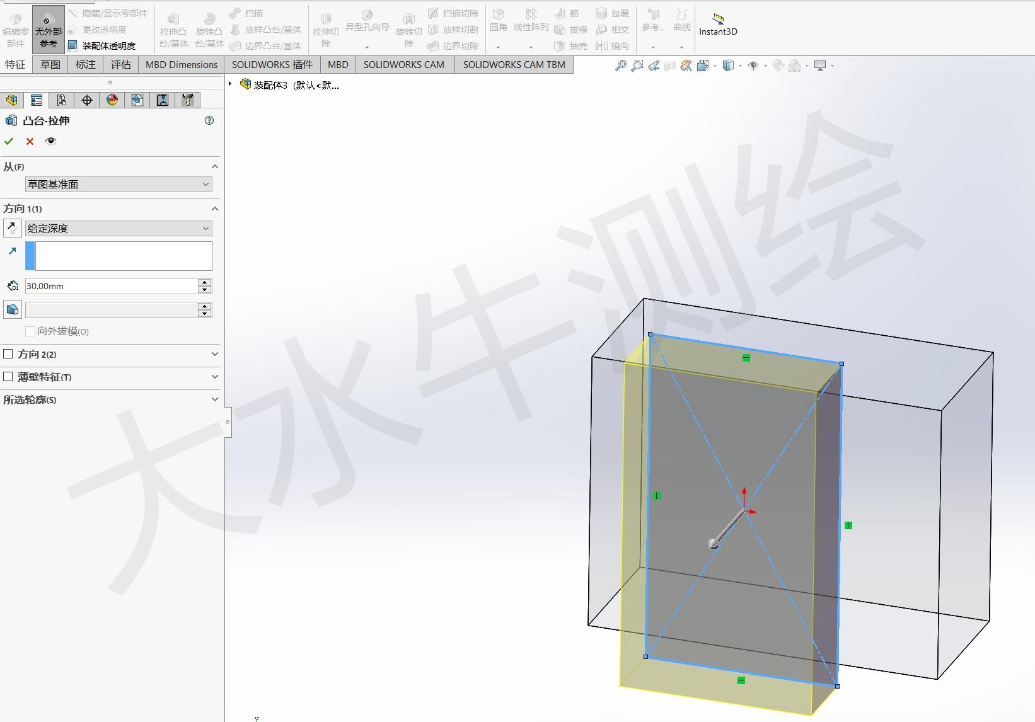Open the Display Manager color-ball tab
This screenshot has width=1035, height=722.
click(112, 100)
